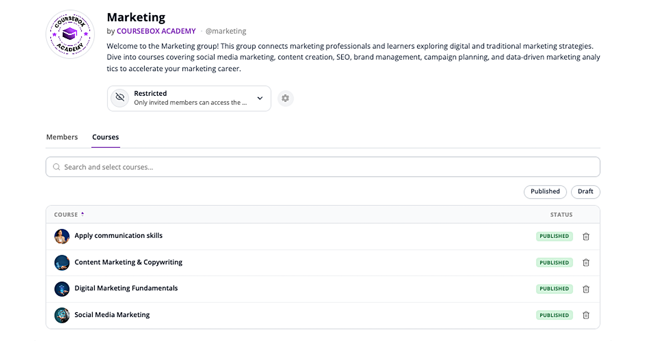Visit the COURSEBOX ACADEMY link

pyautogui.click(x=156, y=31)
